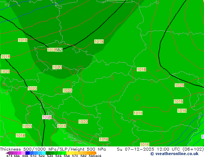204x157 pixels.
Task: Click the '510' legend value
Action: 33,156
